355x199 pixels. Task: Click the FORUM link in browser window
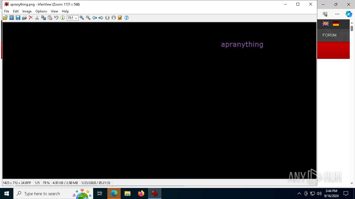tap(329, 35)
